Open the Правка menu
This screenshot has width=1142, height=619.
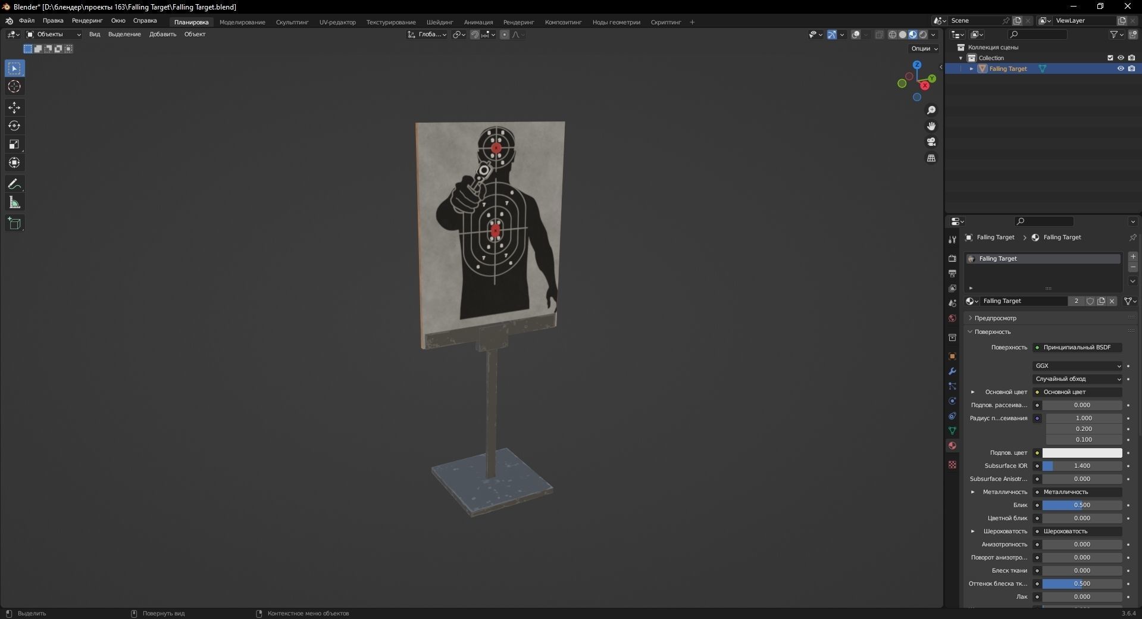coord(53,21)
